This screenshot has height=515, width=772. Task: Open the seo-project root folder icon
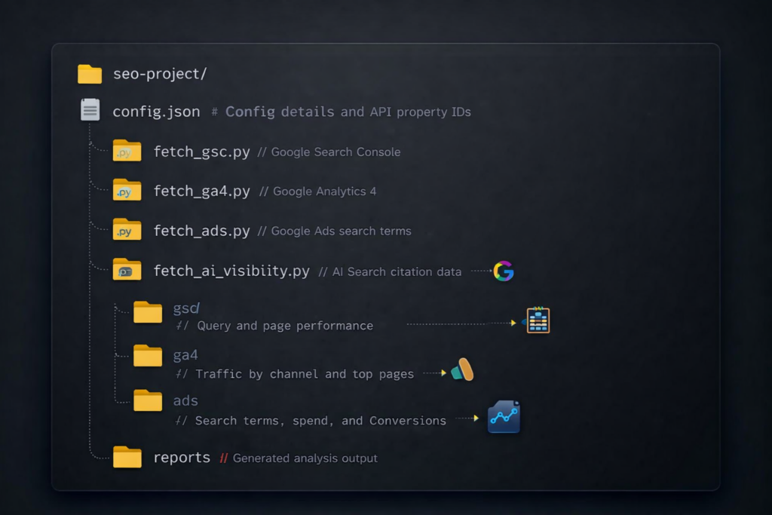tap(89, 73)
